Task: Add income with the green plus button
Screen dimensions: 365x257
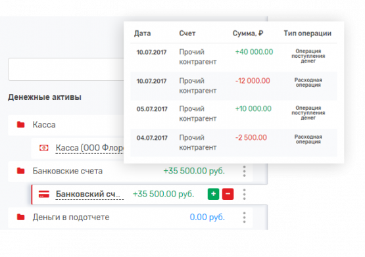Action: (x=214, y=194)
